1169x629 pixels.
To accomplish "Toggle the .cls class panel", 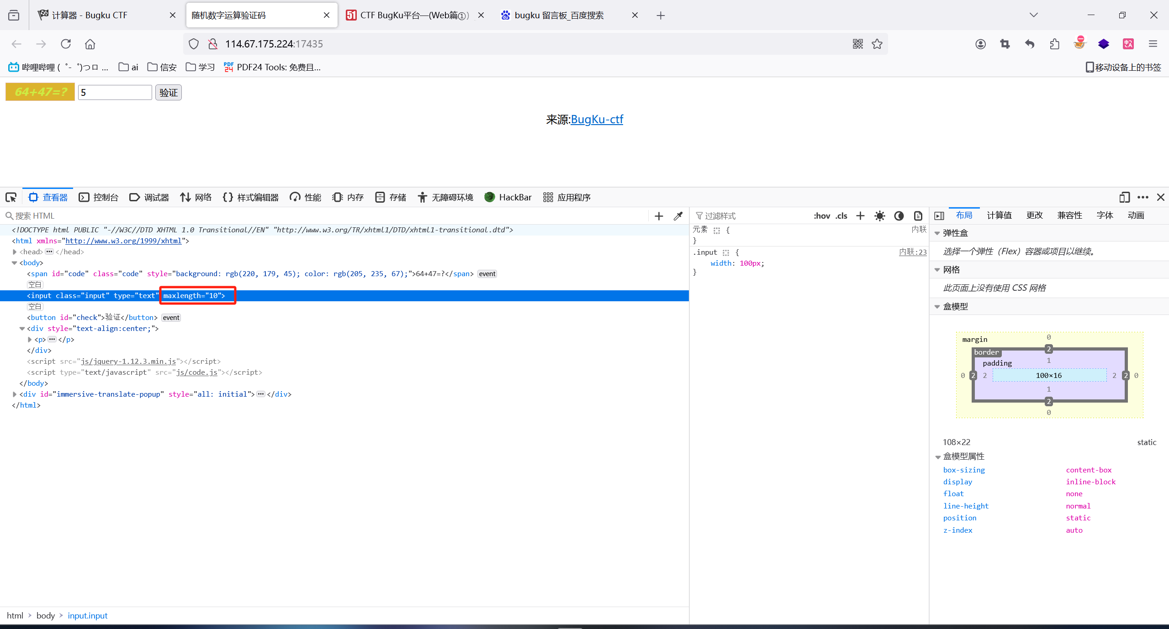I will (841, 215).
